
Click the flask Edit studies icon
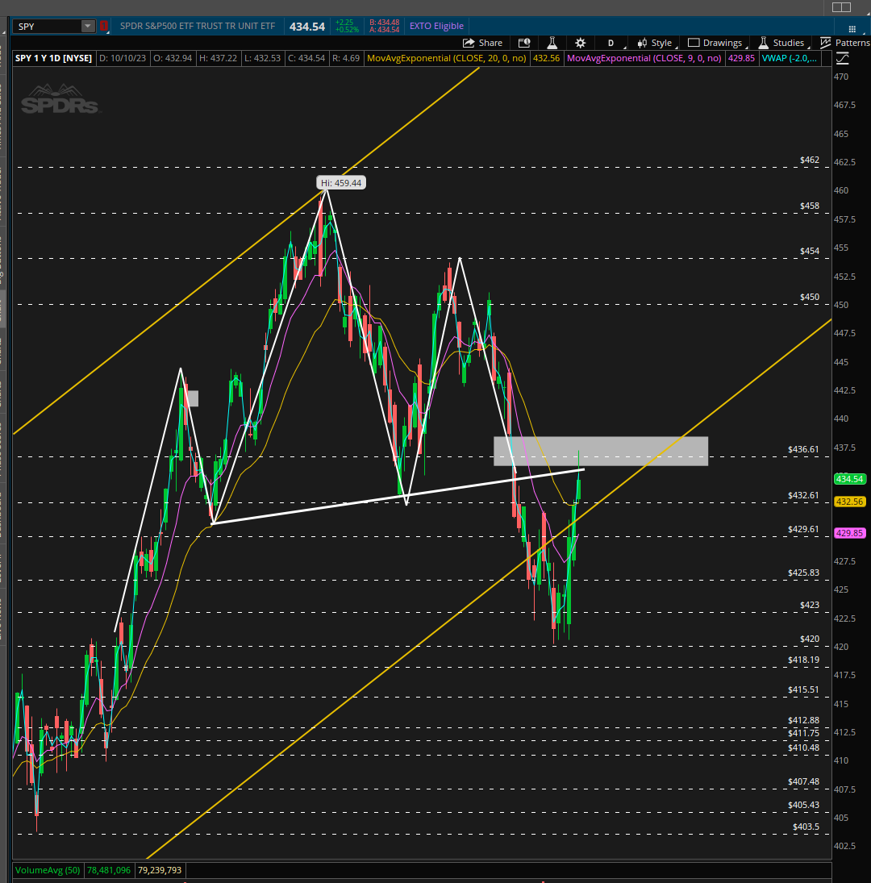(x=552, y=43)
